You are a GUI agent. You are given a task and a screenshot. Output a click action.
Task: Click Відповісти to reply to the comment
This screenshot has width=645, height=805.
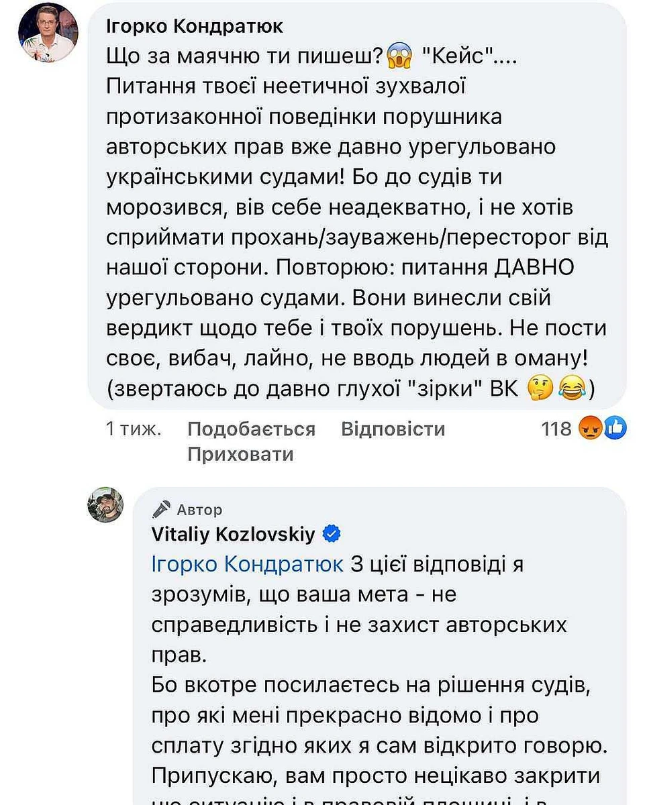(x=393, y=428)
